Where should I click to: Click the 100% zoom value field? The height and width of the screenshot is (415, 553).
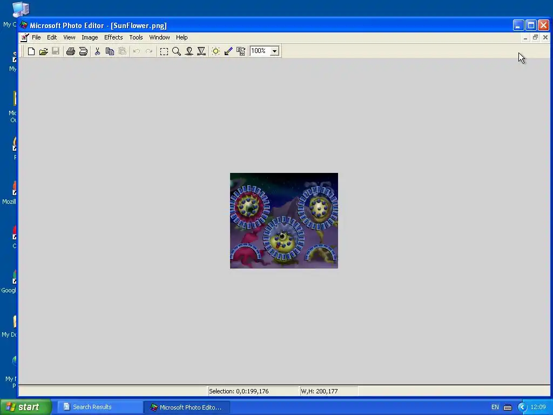click(x=260, y=51)
